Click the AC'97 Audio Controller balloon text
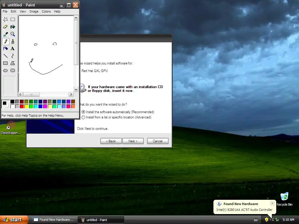The width and height of the screenshot is (299, 224). 244,210
